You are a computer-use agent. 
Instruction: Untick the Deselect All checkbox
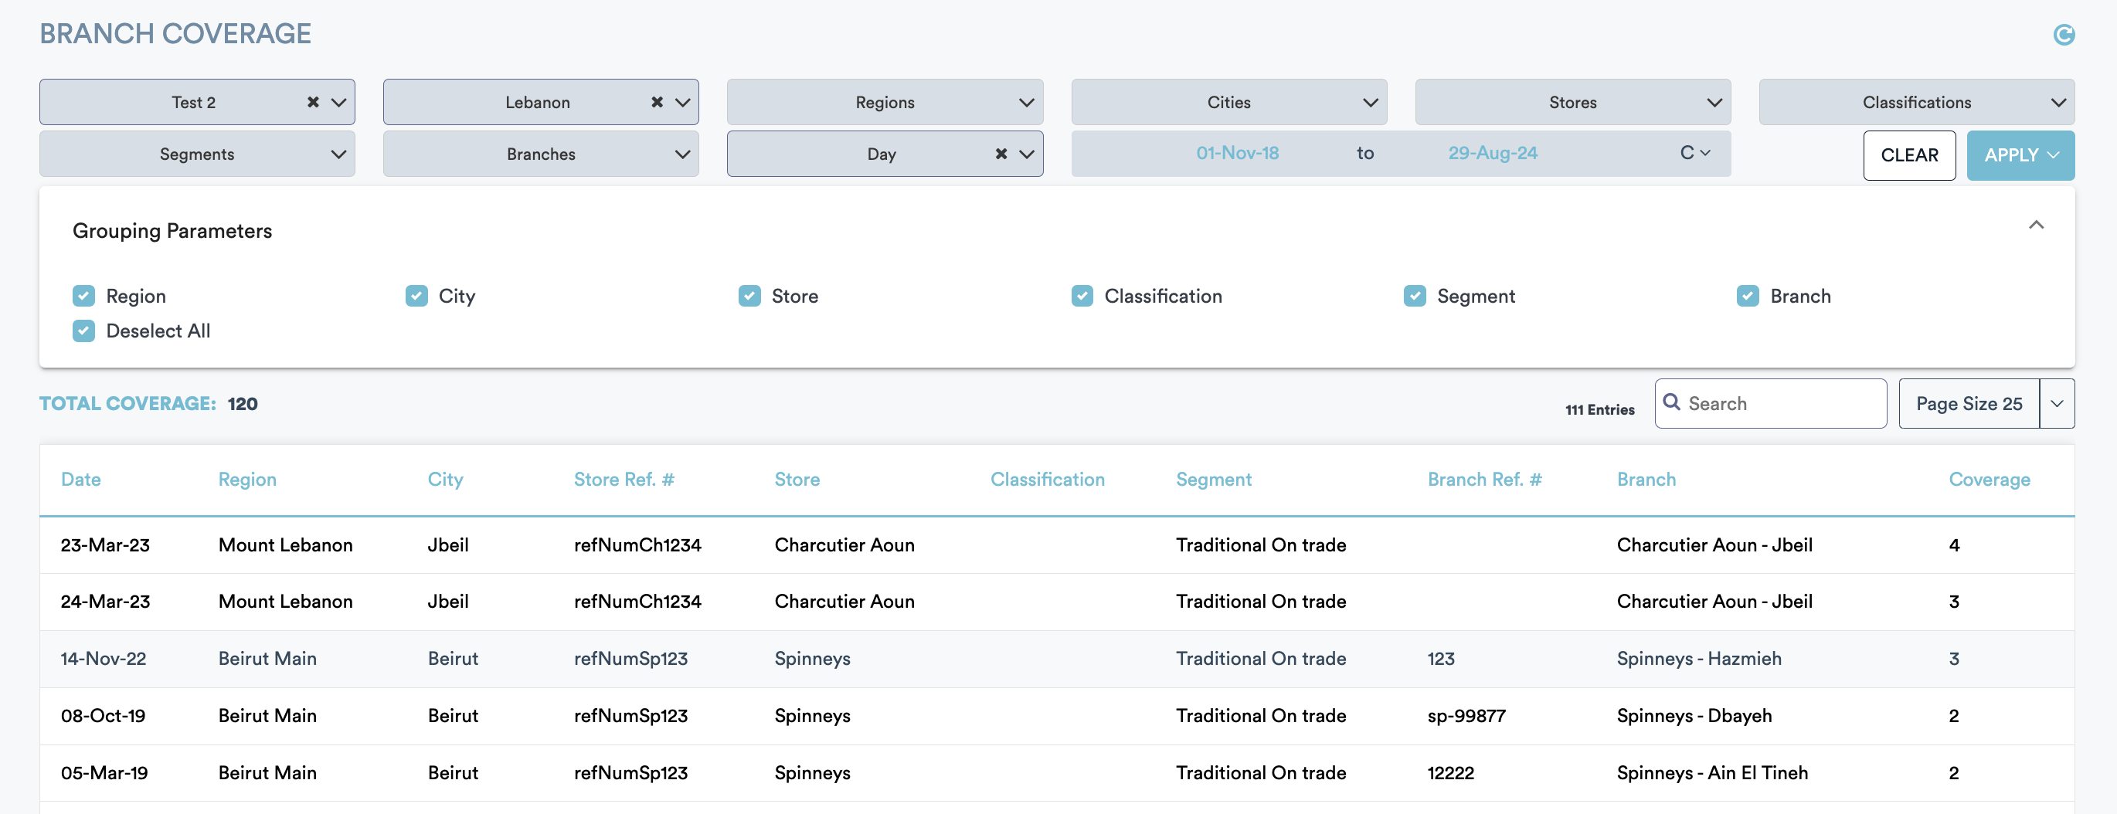(83, 331)
